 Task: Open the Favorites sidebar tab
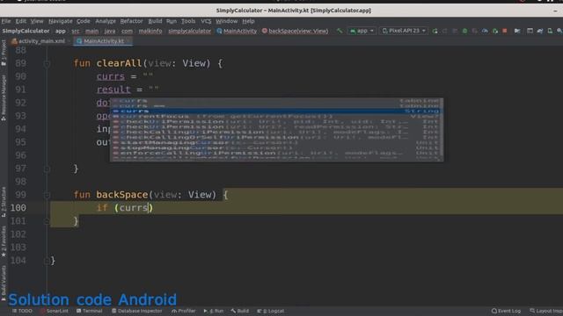tap(4, 241)
